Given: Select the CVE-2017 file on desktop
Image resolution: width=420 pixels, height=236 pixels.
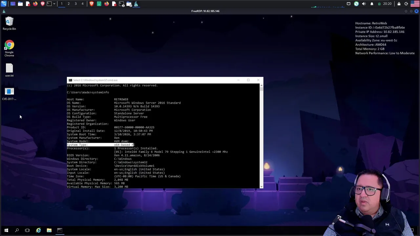Looking at the screenshot, I should [x=9, y=94].
